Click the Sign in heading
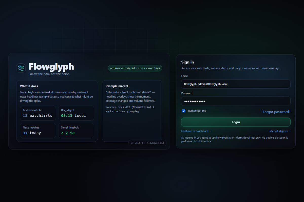304x202 pixels. pos(187,62)
